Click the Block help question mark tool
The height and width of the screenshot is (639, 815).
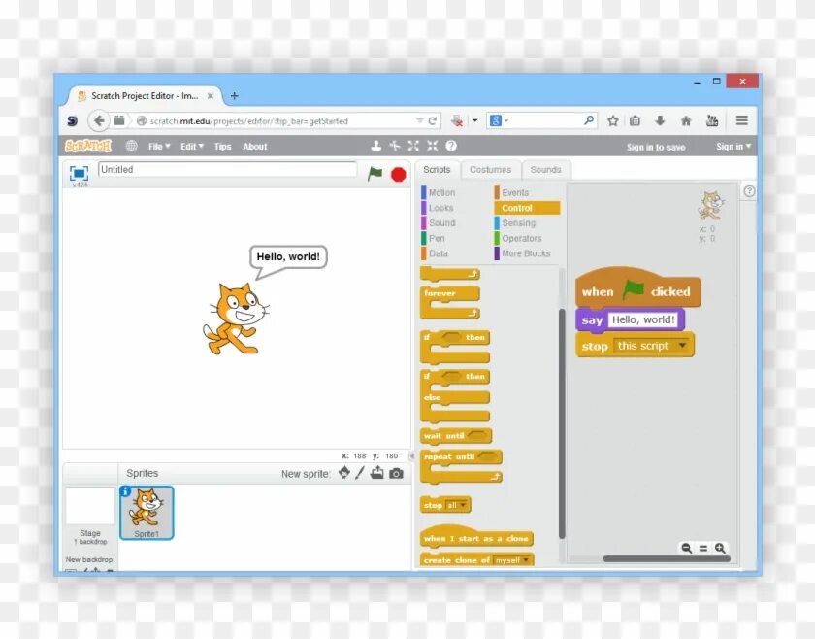coord(451,147)
